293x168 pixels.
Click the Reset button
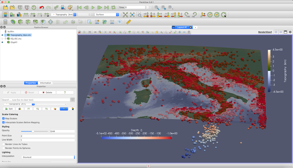29,93
